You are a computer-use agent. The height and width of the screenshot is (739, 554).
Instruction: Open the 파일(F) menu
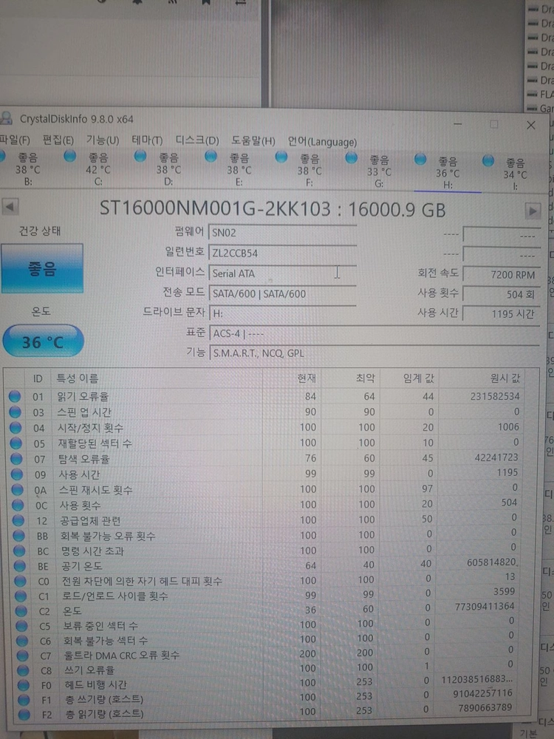coord(14,140)
